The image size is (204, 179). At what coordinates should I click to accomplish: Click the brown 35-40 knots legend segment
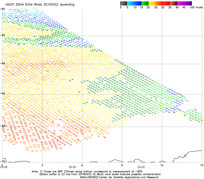[174, 3]
